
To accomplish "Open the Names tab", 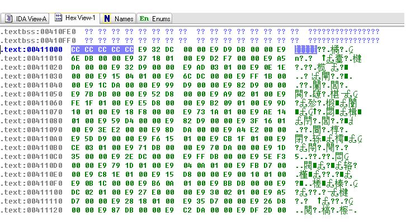I will [118, 18].
